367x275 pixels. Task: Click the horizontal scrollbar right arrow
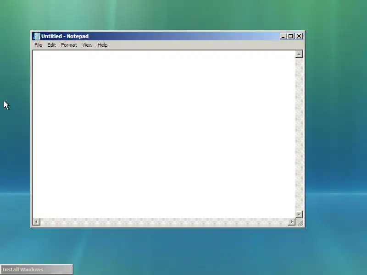click(x=291, y=222)
